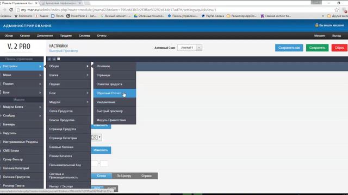Choose Основное in the Общие flyout
The width and height of the screenshot is (348, 195).
[x=115, y=66]
